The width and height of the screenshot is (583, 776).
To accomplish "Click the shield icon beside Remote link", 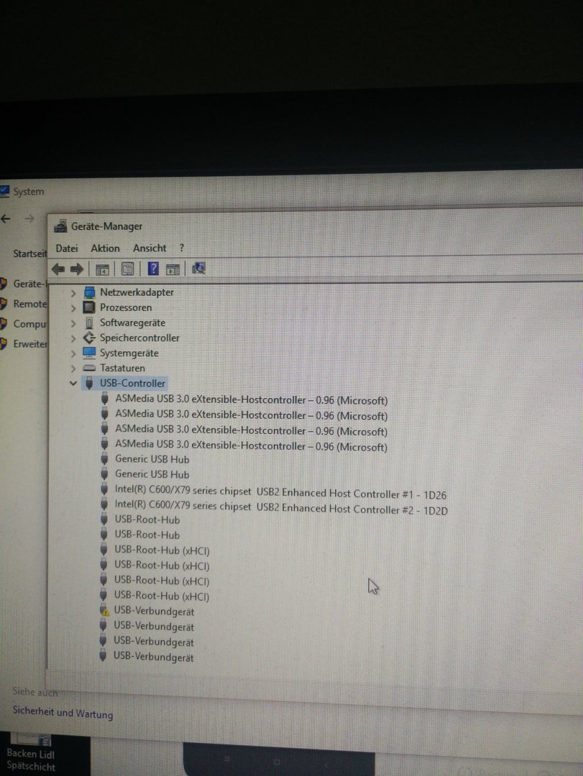I will [4, 303].
